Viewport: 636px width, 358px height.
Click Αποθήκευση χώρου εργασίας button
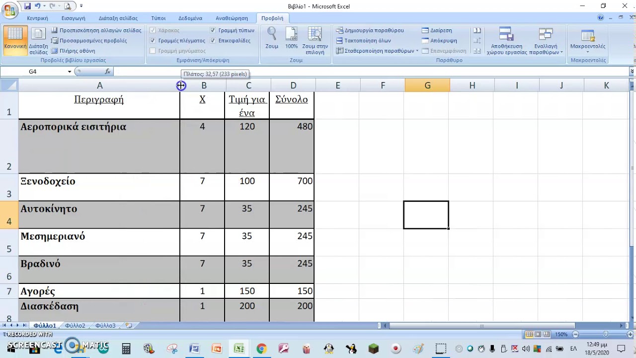tap(506, 41)
